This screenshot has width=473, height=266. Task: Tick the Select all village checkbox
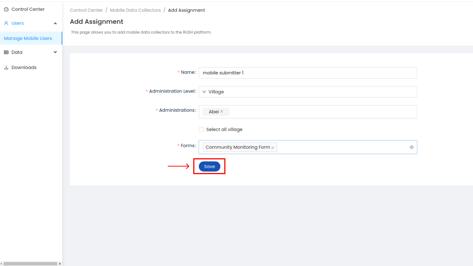point(201,129)
